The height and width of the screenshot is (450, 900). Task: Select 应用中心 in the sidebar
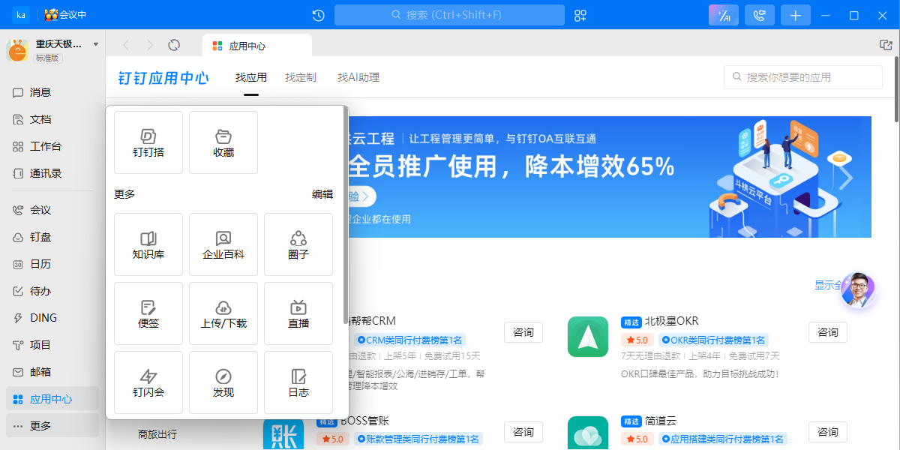point(52,399)
